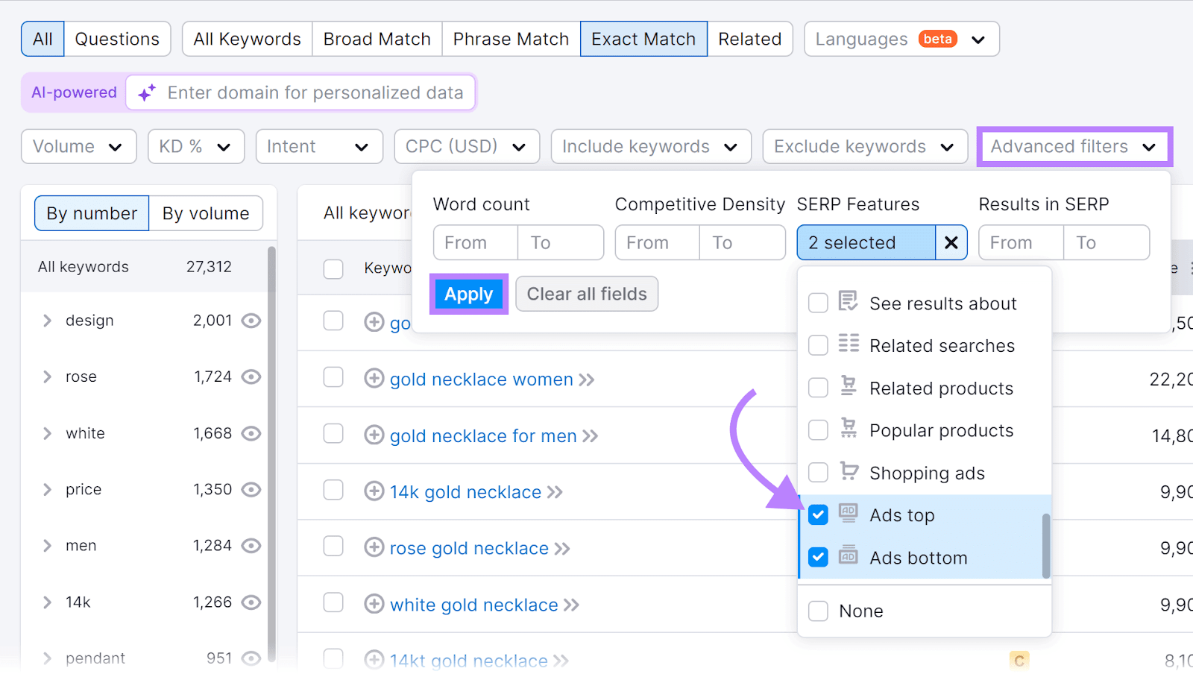Check the "Popular products" checkbox
This screenshot has height=680, width=1193.
click(818, 429)
